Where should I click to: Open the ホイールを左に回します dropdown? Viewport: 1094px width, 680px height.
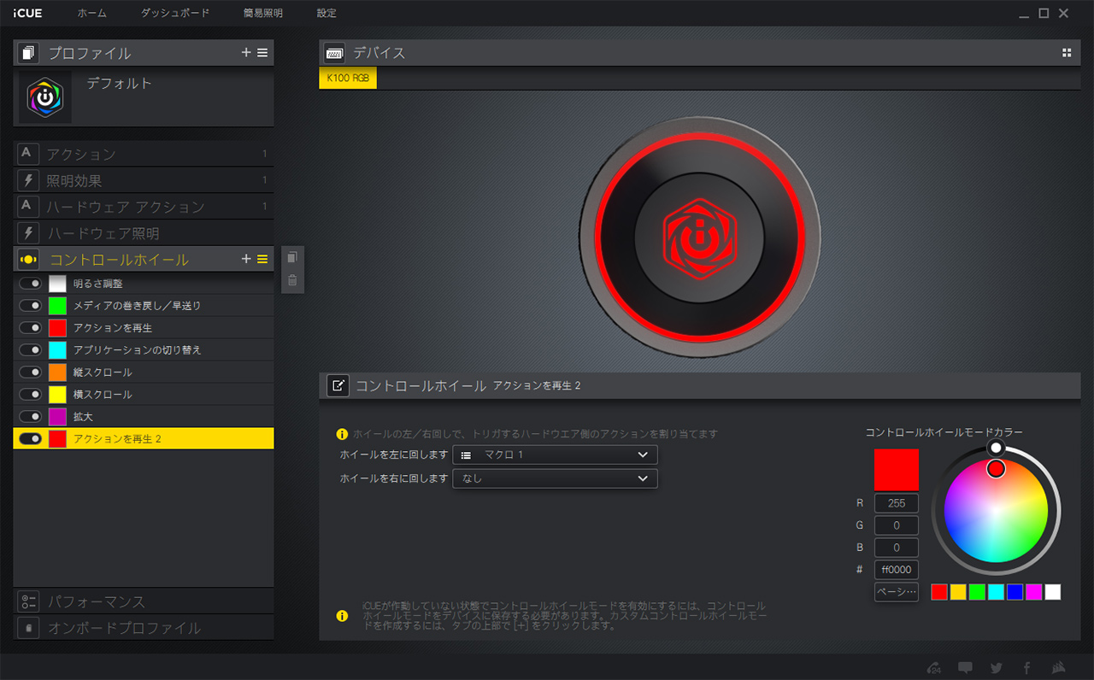(555, 455)
